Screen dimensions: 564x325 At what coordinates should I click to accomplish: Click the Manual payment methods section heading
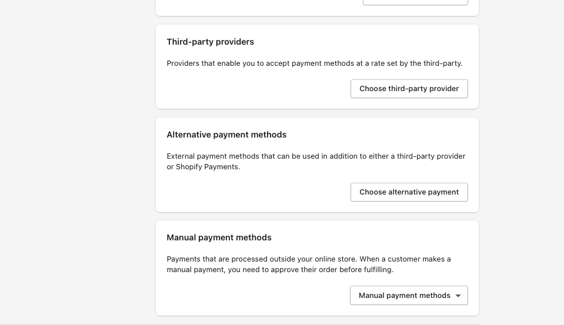pyautogui.click(x=219, y=237)
